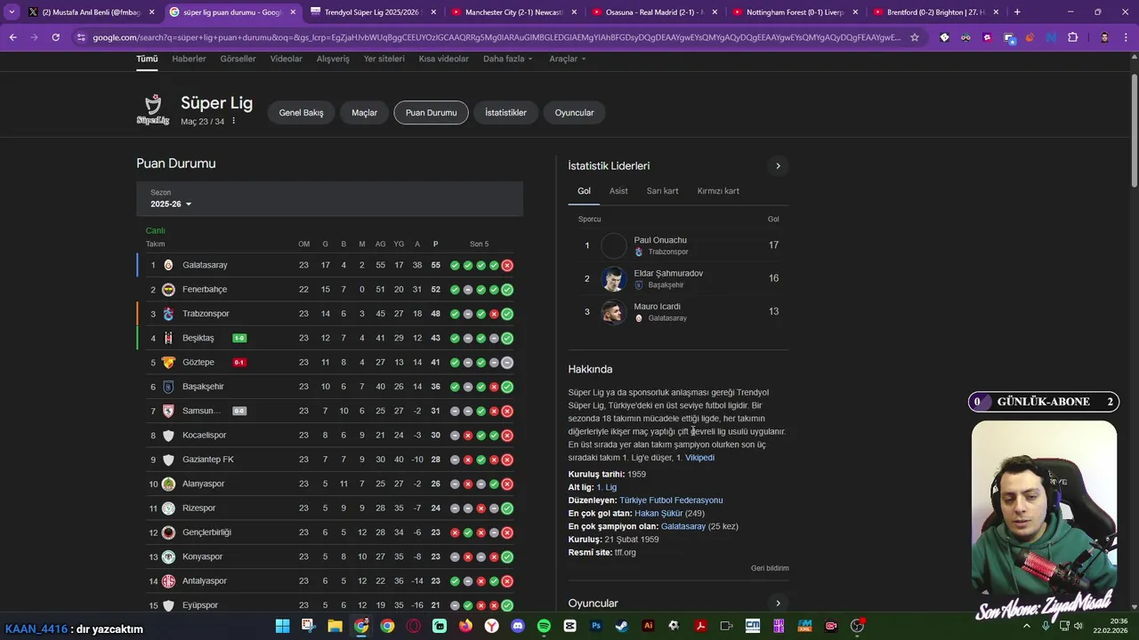Open Mauro Icardi player entry
This screenshot has width=1139, height=640.
pos(678,312)
